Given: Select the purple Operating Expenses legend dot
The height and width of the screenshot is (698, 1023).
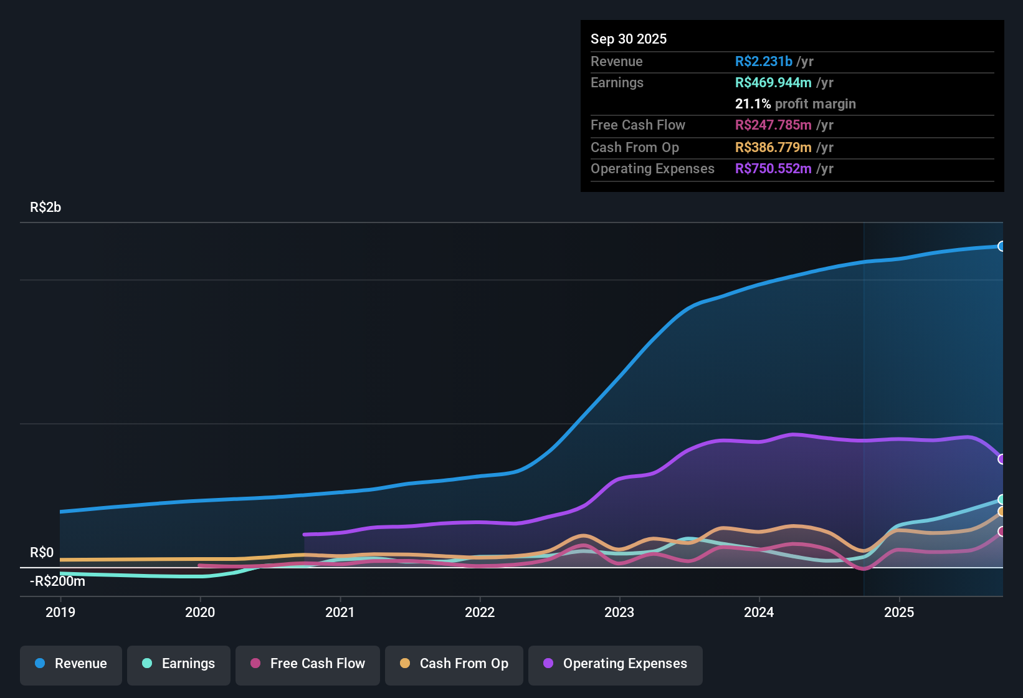Looking at the screenshot, I should [547, 664].
